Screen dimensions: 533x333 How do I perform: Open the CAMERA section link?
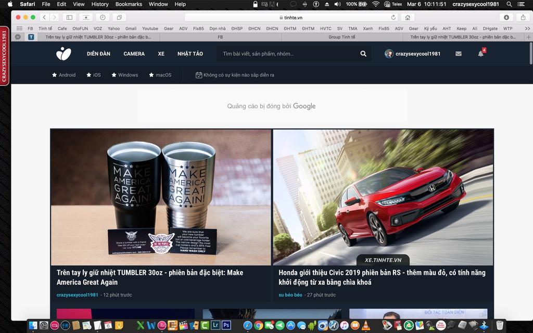[134, 54]
